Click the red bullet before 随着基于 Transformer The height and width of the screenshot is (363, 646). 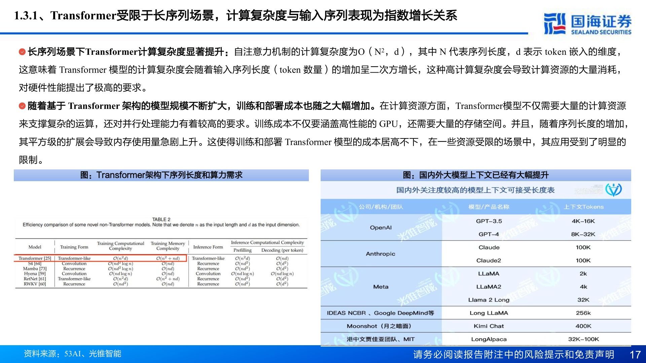click(x=22, y=106)
